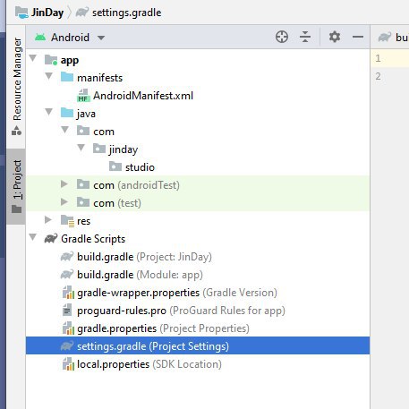409x409 pixels.
Task: Click the AndroidManifest.xml file icon
Action: 83,96
